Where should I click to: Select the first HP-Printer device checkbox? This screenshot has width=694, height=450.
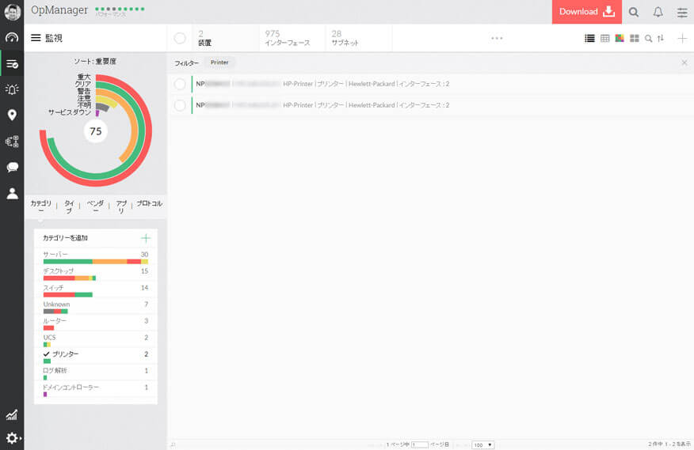point(180,84)
